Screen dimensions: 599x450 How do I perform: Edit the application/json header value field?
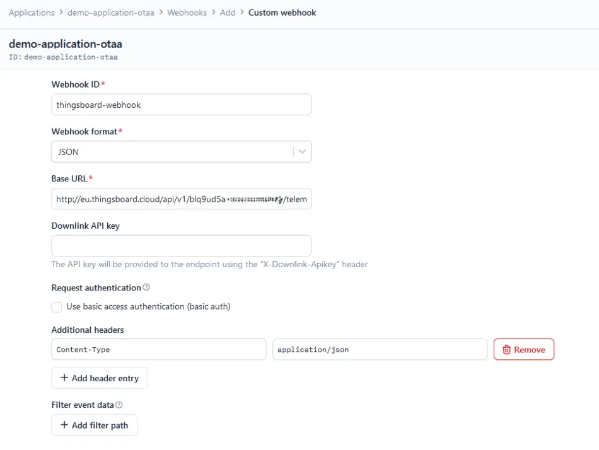click(380, 350)
